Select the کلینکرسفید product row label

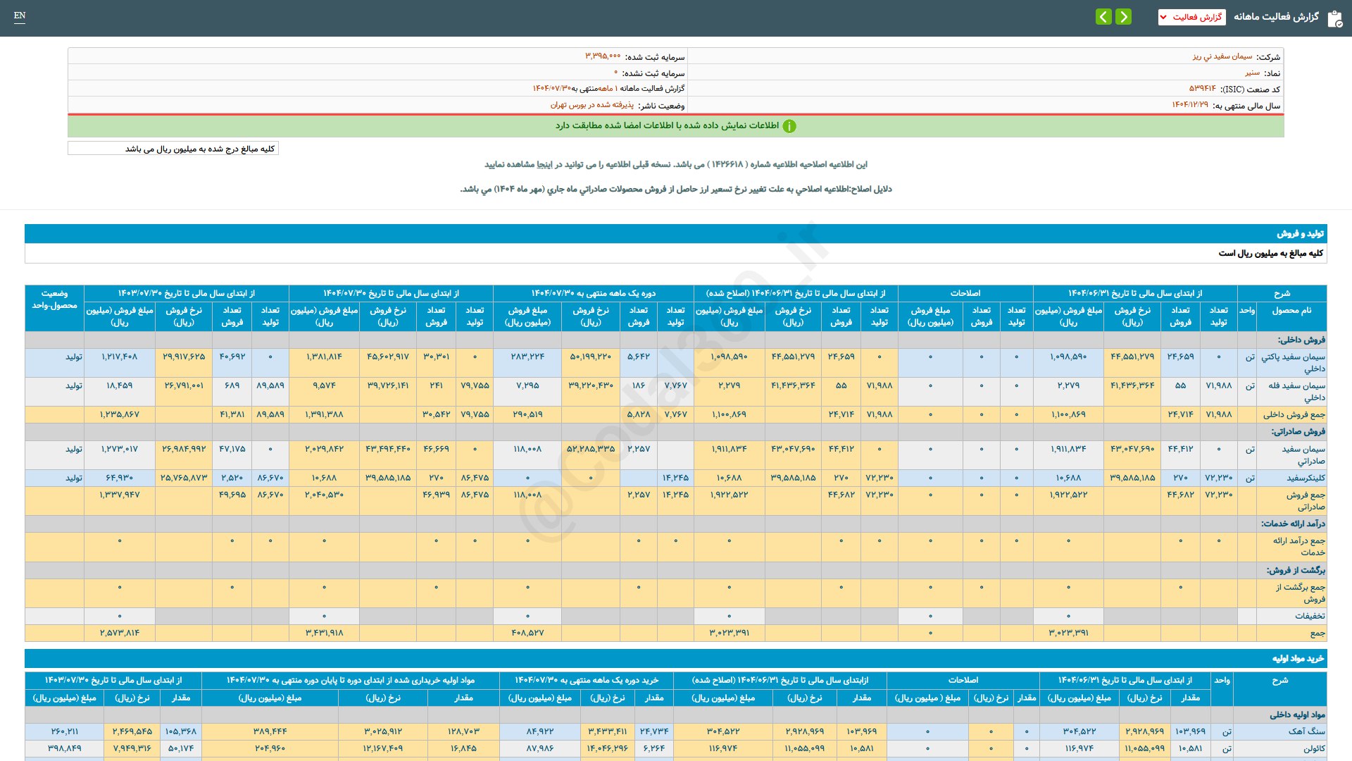(x=1306, y=478)
